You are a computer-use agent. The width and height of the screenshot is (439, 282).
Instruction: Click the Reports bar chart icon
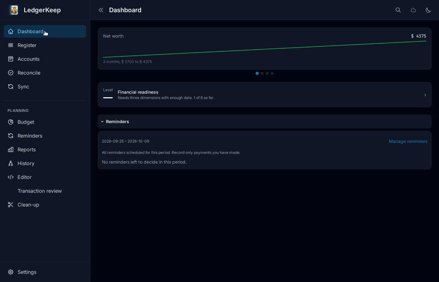[x=11, y=149]
